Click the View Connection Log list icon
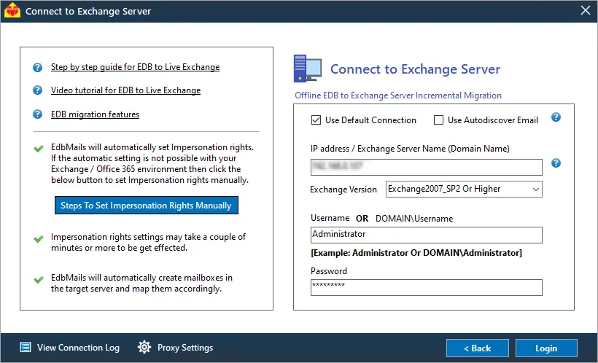 pyautogui.click(x=26, y=348)
